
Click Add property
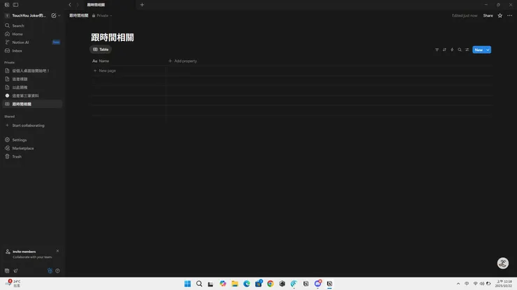pos(182,61)
